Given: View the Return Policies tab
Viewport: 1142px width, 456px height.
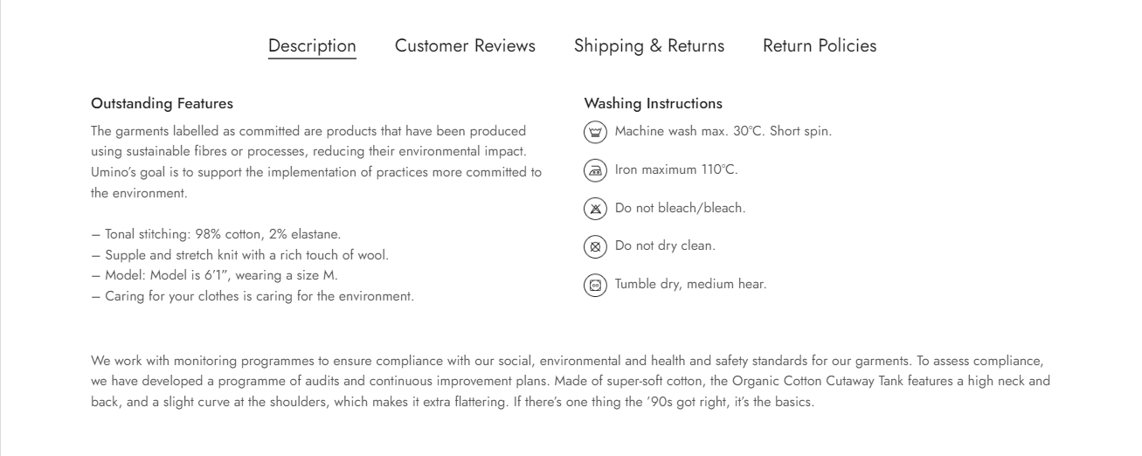Looking at the screenshot, I should tap(820, 46).
